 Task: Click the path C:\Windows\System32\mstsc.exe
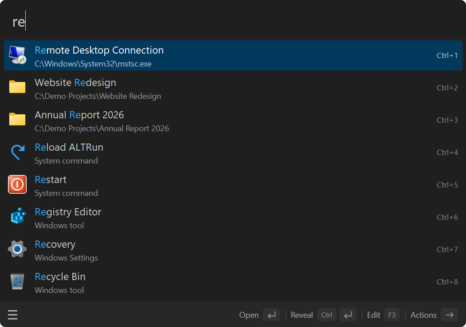[93, 64]
